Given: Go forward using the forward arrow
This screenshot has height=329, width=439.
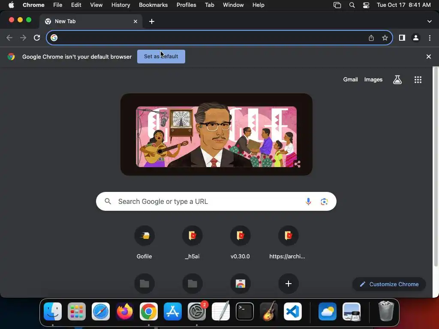Looking at the screenshot, I should [23, 38].
